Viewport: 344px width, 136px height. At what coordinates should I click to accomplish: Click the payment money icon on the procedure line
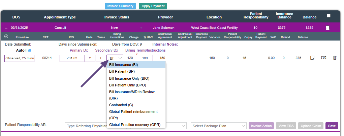pos(324,58)
